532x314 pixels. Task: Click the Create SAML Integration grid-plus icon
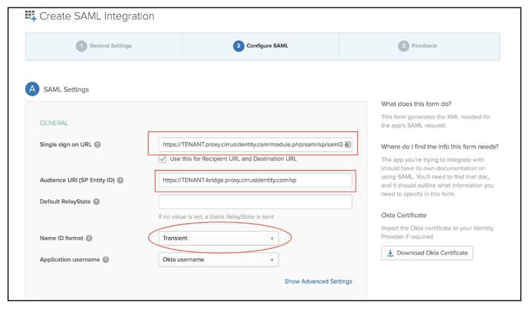(x=30, y=16)
